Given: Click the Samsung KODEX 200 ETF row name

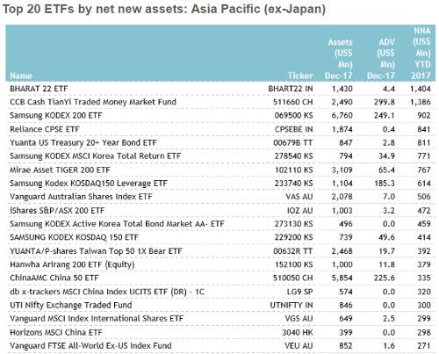Looking at the screenshot, I should tap(56, 116).
